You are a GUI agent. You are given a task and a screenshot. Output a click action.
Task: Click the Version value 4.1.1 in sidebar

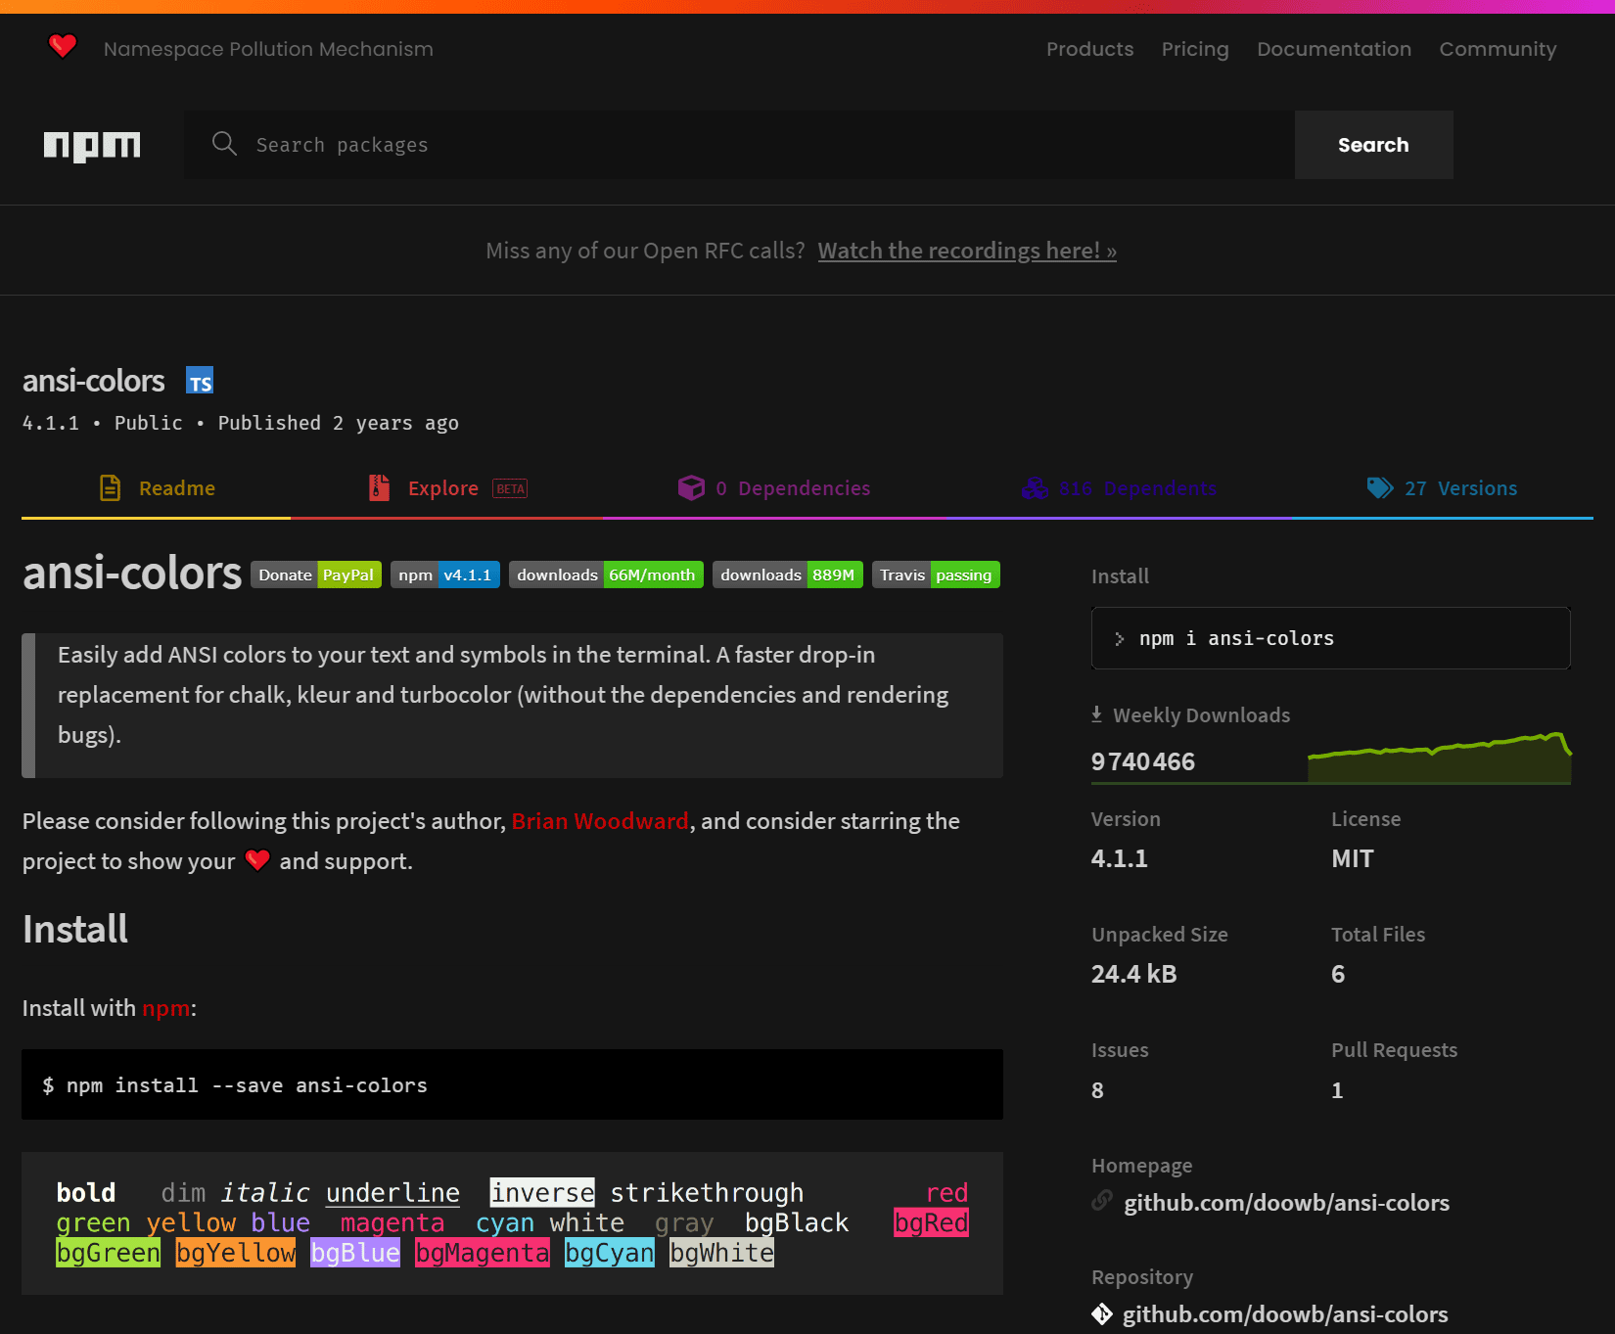pyautogui.click(x=1120, y=858)
